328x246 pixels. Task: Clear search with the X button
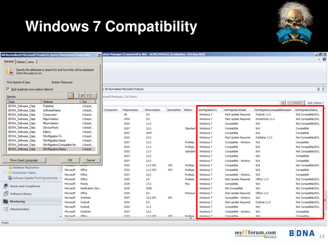coord(283,103)
